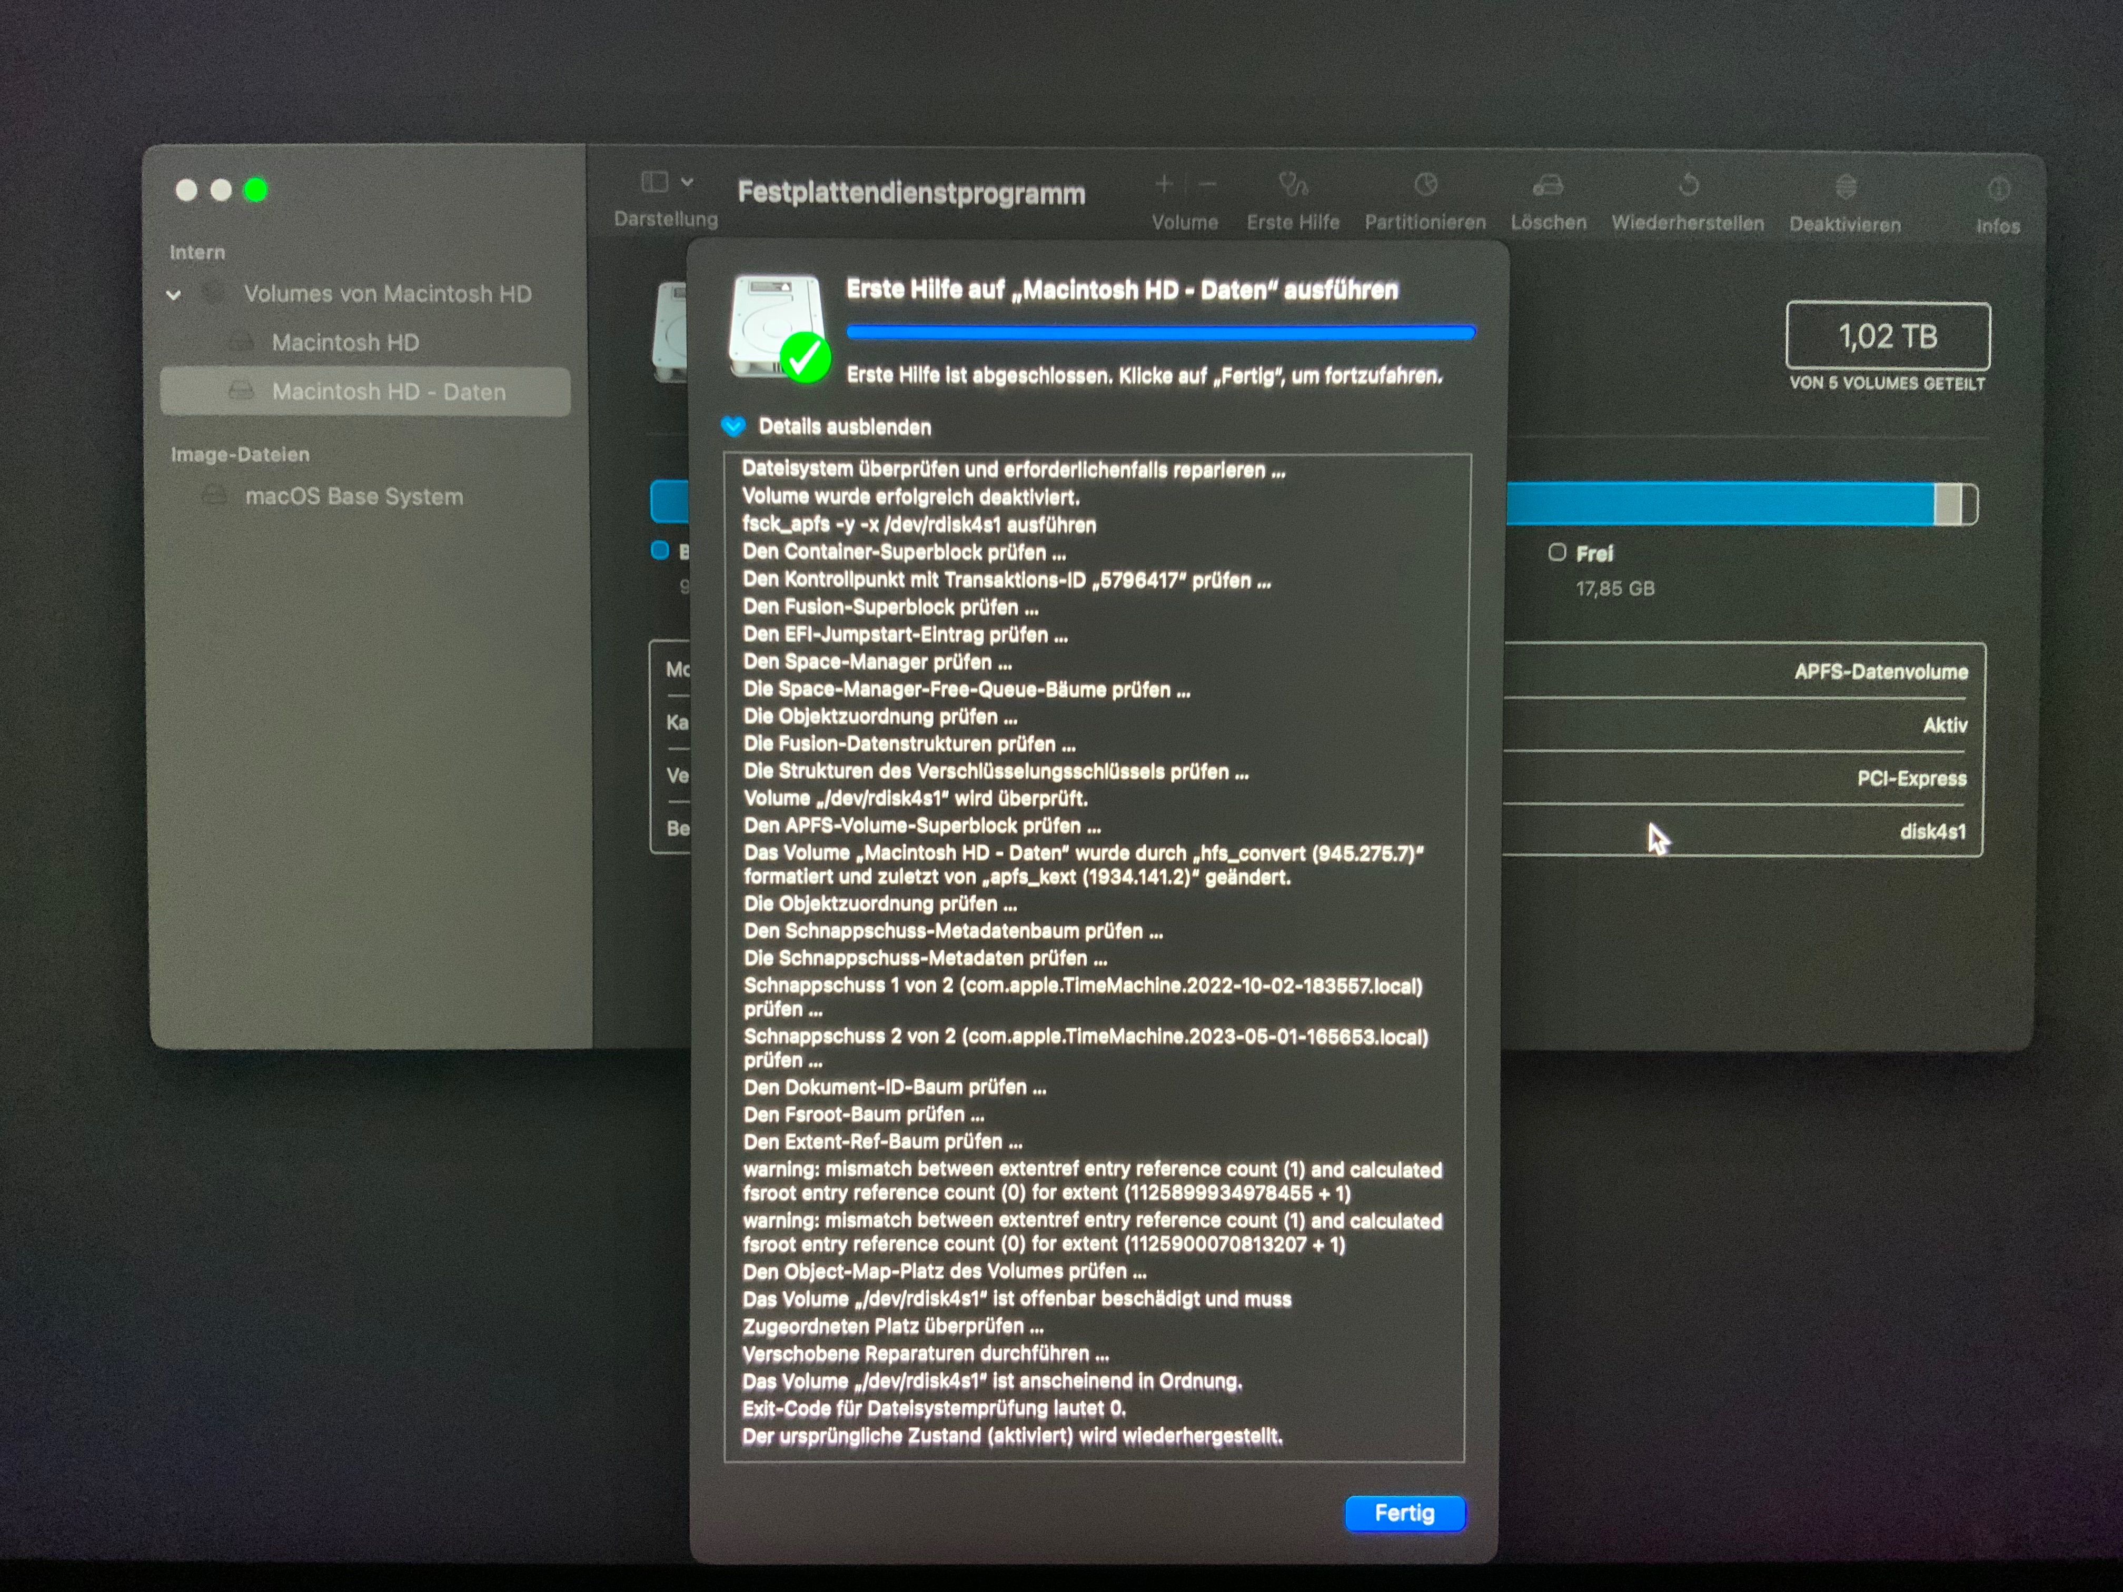Screen dimensions: 2123x1592
Task: Open the Darstellung dropdown chevron
Action: 687,182
